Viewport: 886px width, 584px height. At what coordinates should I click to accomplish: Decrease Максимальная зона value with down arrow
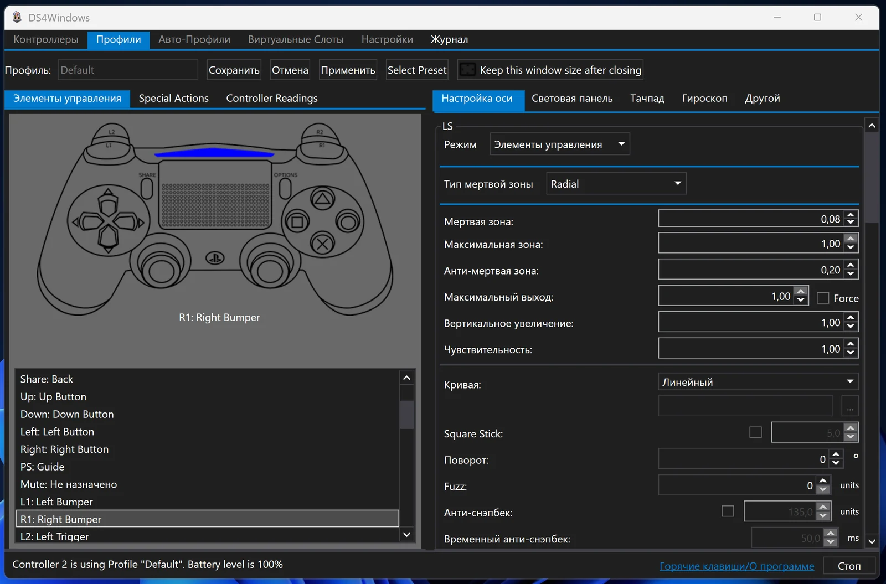pyautogui.click(x=851, y=247)
